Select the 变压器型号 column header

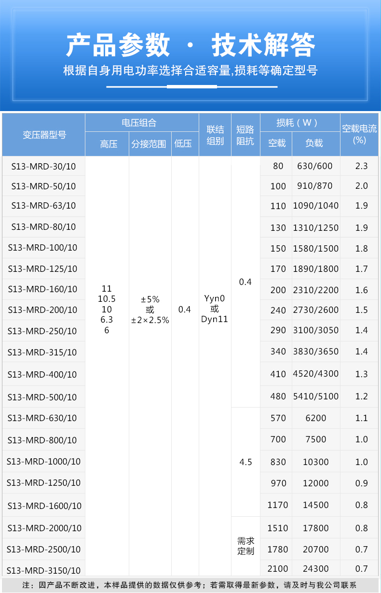pyautogui.click(x=44, y=135)
